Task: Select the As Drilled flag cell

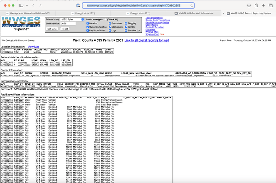Action: click(23, 63)
